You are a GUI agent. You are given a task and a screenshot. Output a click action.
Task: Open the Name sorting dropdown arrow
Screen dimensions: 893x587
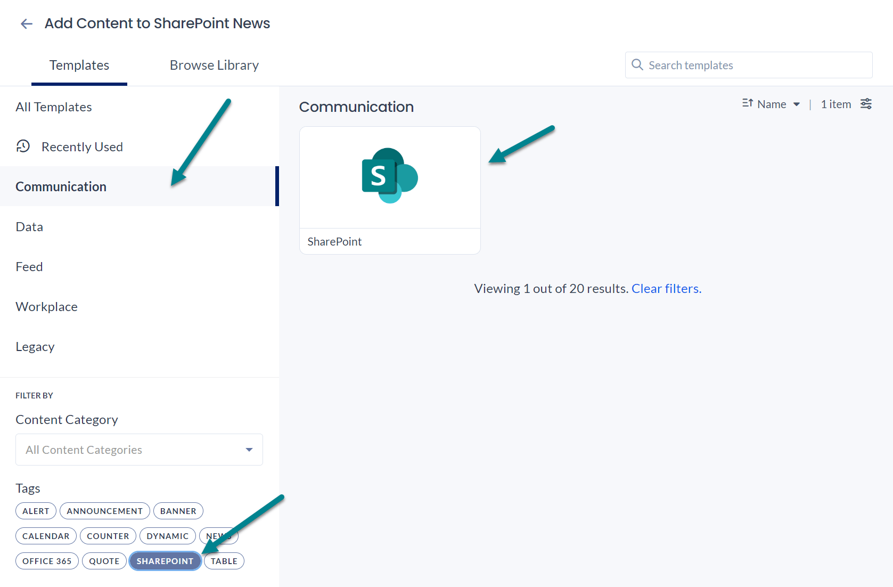click(797, 104)
